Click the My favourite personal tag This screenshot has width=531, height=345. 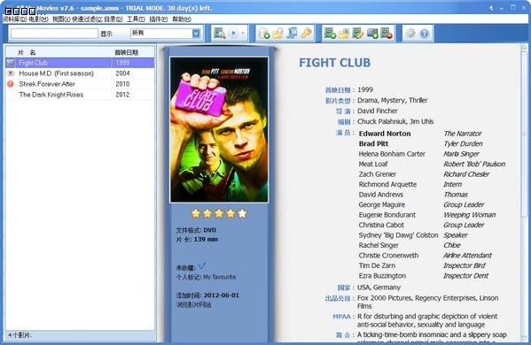pos(220,277)
